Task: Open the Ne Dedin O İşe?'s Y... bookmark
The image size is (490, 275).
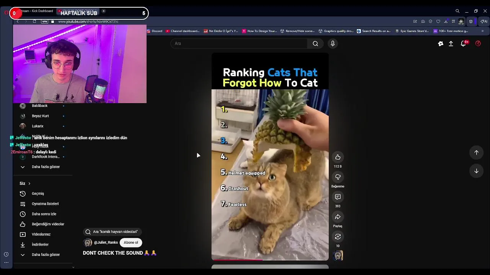Action: [x=221, y=31]
